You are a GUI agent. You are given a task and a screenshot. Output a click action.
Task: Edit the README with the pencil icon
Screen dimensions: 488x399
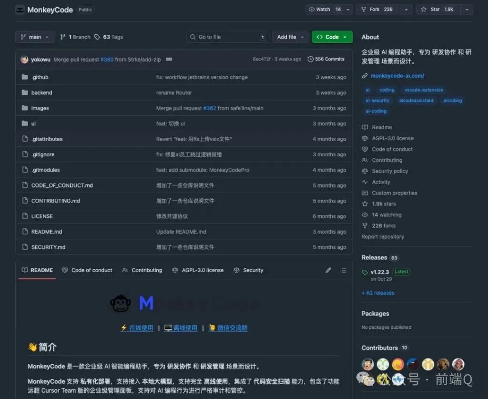point(328,270)
